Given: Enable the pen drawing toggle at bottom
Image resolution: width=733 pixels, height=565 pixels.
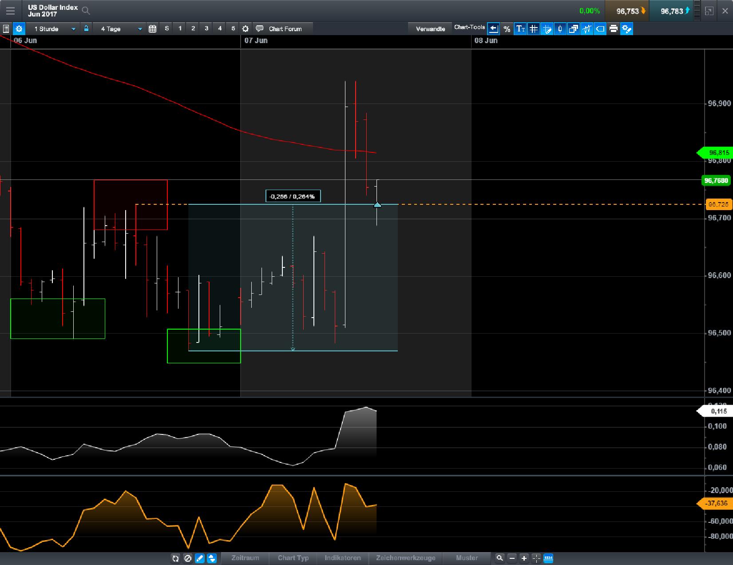Looking at the screenshot, I should coord(200,558).
